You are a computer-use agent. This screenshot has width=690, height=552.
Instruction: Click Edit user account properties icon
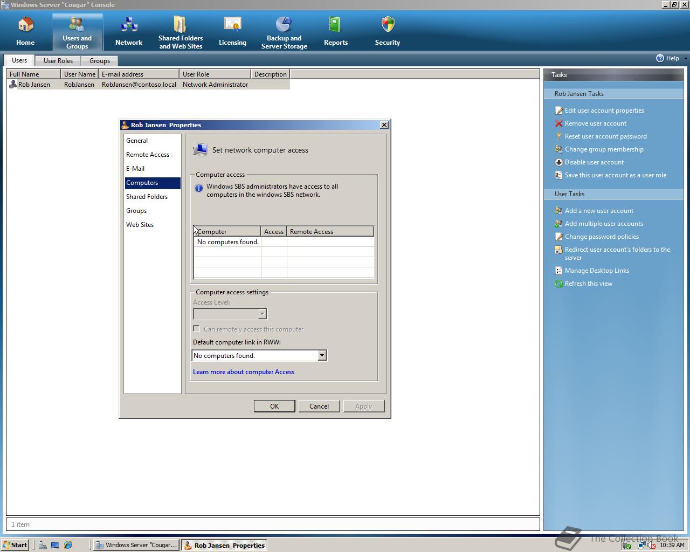click(x=559, y=111)
